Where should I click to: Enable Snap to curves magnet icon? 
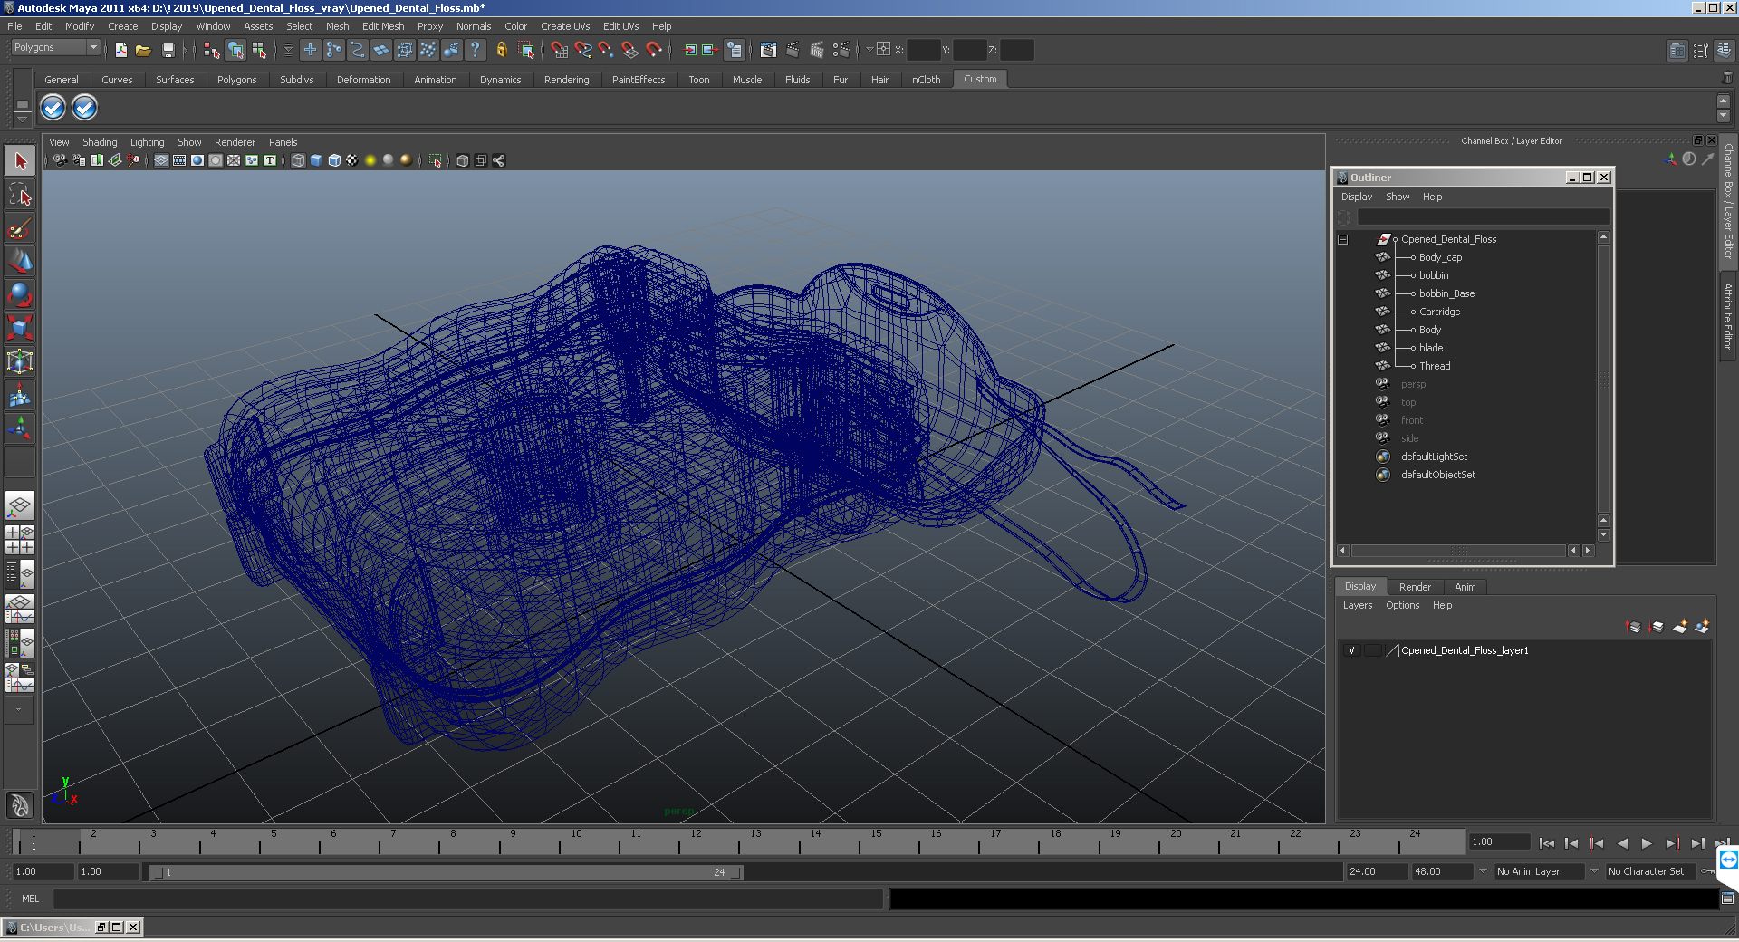583,50
